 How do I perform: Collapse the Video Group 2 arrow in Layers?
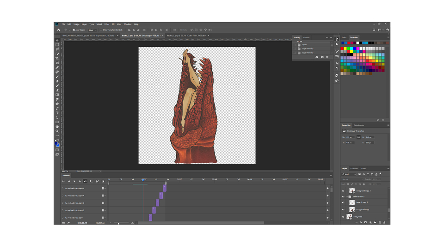pos(347,196)
